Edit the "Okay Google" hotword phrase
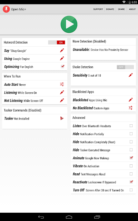The height and width of the screenshot is (221, 138). tap(62, 50)
